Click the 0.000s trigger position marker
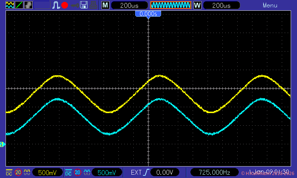 click(x=148, y=14)
